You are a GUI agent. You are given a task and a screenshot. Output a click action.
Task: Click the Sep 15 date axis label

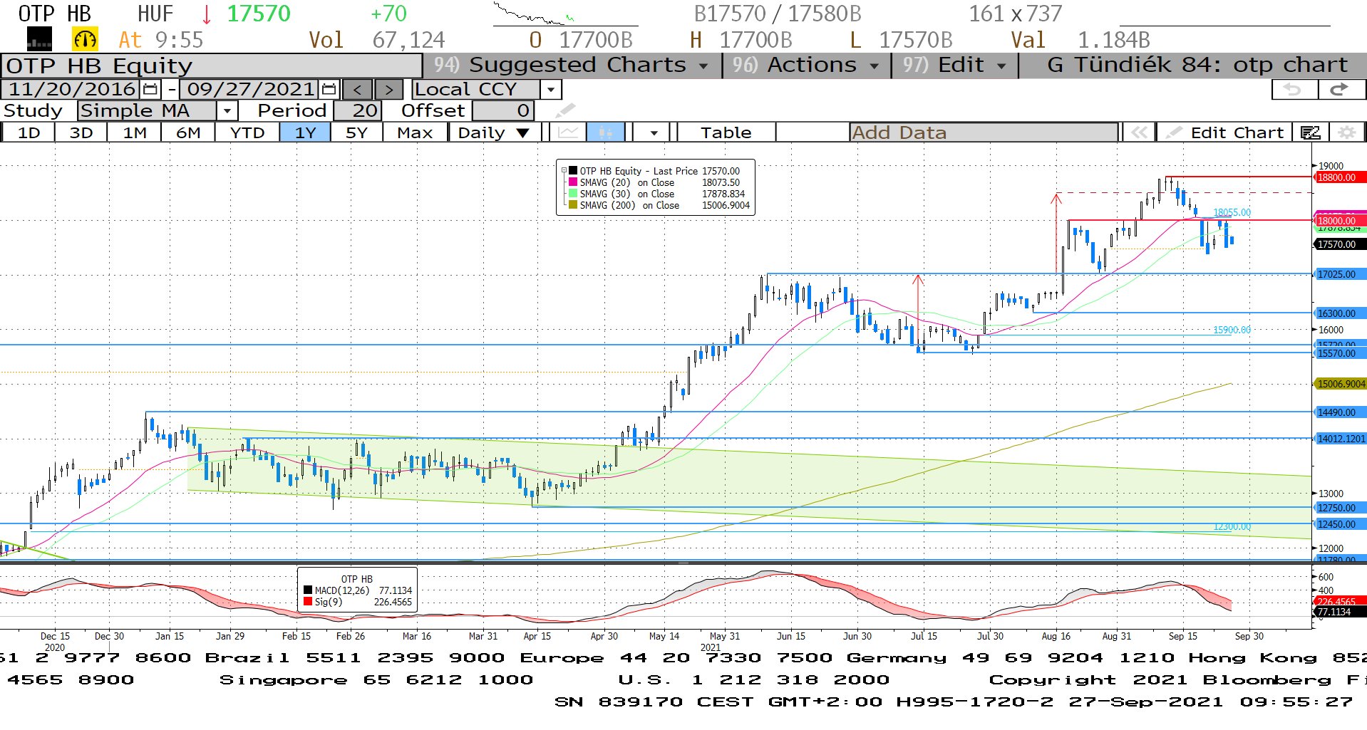(x=1183, y=636)
